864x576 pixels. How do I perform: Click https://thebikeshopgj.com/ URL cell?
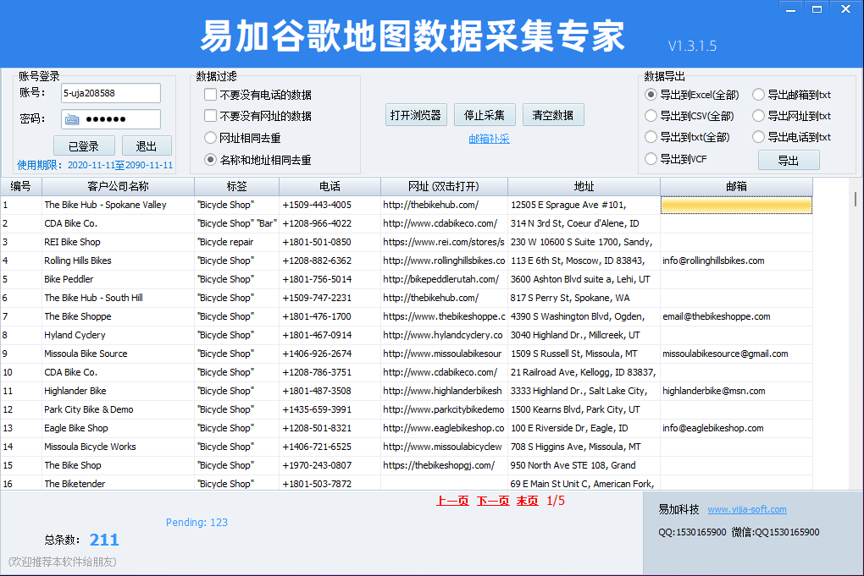pos(444,465)
